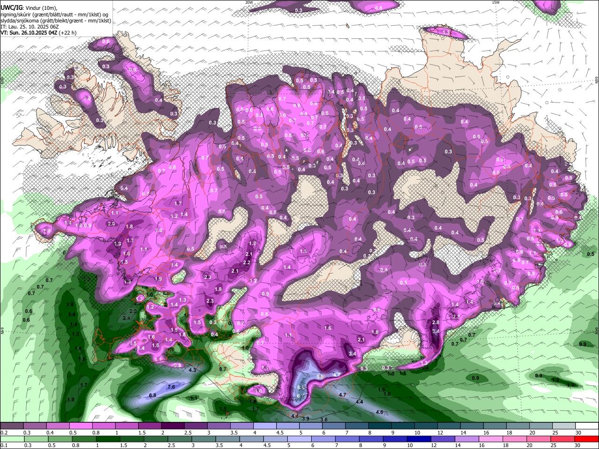Click the snow legend swatch labeled 0.2
Screen dimensions: 599x449
pos(12,426)
